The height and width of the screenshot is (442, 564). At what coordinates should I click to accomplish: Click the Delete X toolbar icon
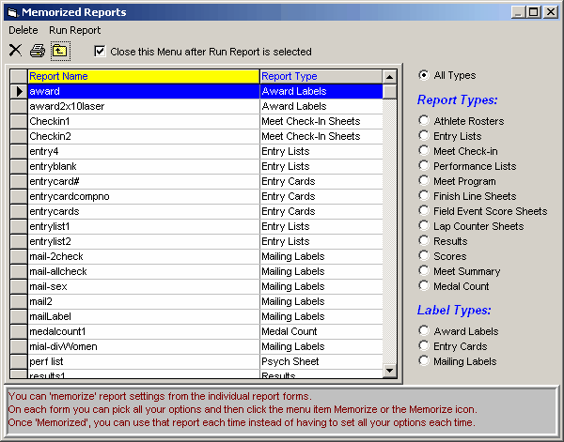pos(15,51)
